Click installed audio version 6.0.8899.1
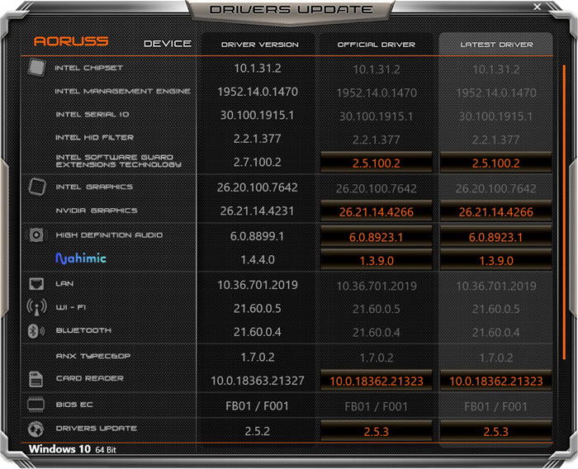Viewport: 578px width, 469px height. coord(258,236)
